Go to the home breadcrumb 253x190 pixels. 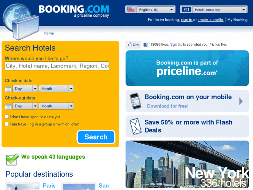coord(49,33)
